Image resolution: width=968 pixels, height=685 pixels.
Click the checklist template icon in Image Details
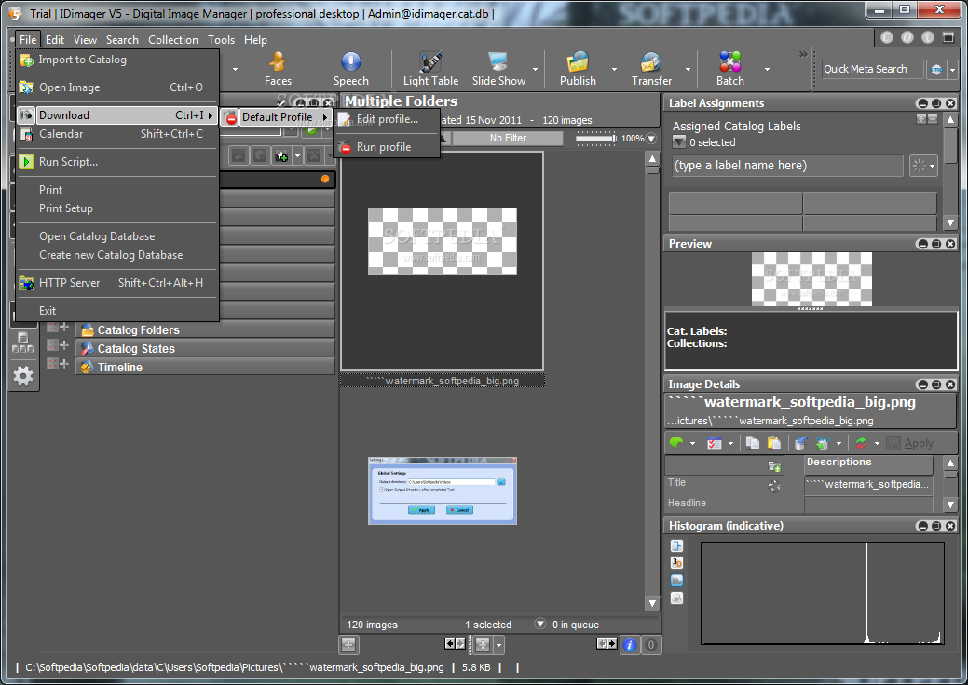(x=715, y=443)
